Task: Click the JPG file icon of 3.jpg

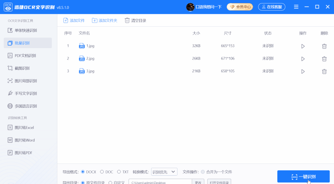Action: click(82, 71)
